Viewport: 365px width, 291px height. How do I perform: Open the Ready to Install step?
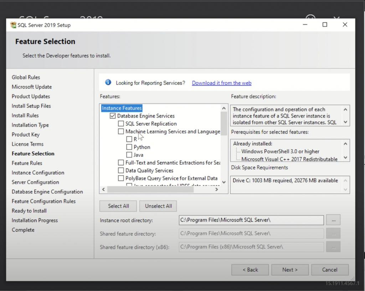(x=29, y=211)
